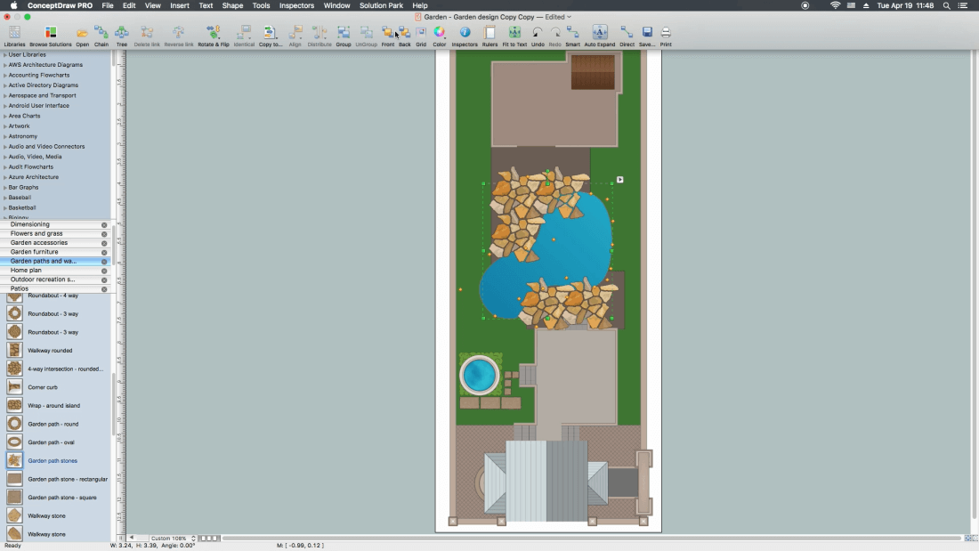979x551 pixels.
Task: Expand the AWS Architecture Diagrams library
Action: click(x=45, y=65)
